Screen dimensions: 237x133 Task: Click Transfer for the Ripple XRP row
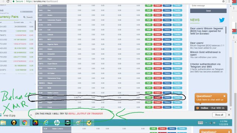pyautogui.click(x=177, y=102)
